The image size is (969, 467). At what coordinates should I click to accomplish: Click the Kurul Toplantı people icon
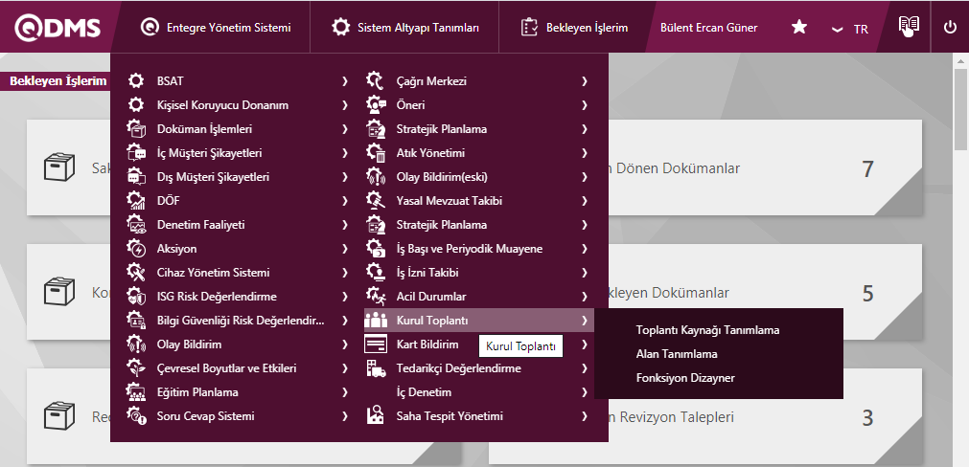(x=376, y=321)
